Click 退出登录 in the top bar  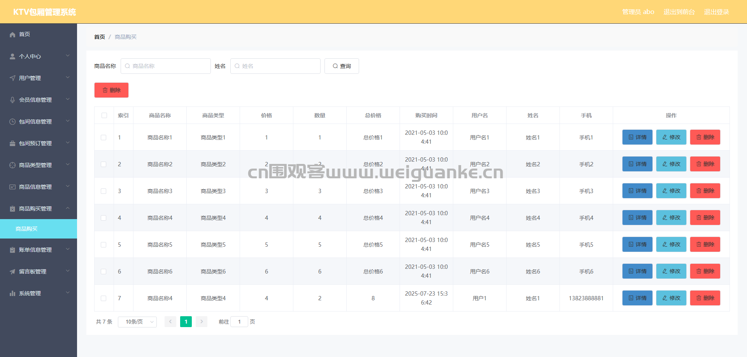click(x=716, y=12)
